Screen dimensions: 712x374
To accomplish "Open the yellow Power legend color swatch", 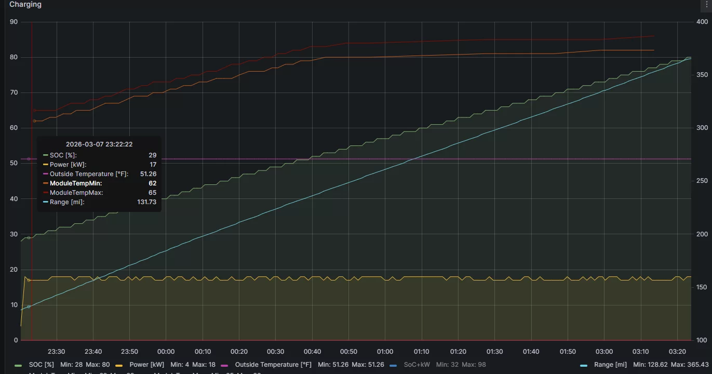I will point(119,365).
